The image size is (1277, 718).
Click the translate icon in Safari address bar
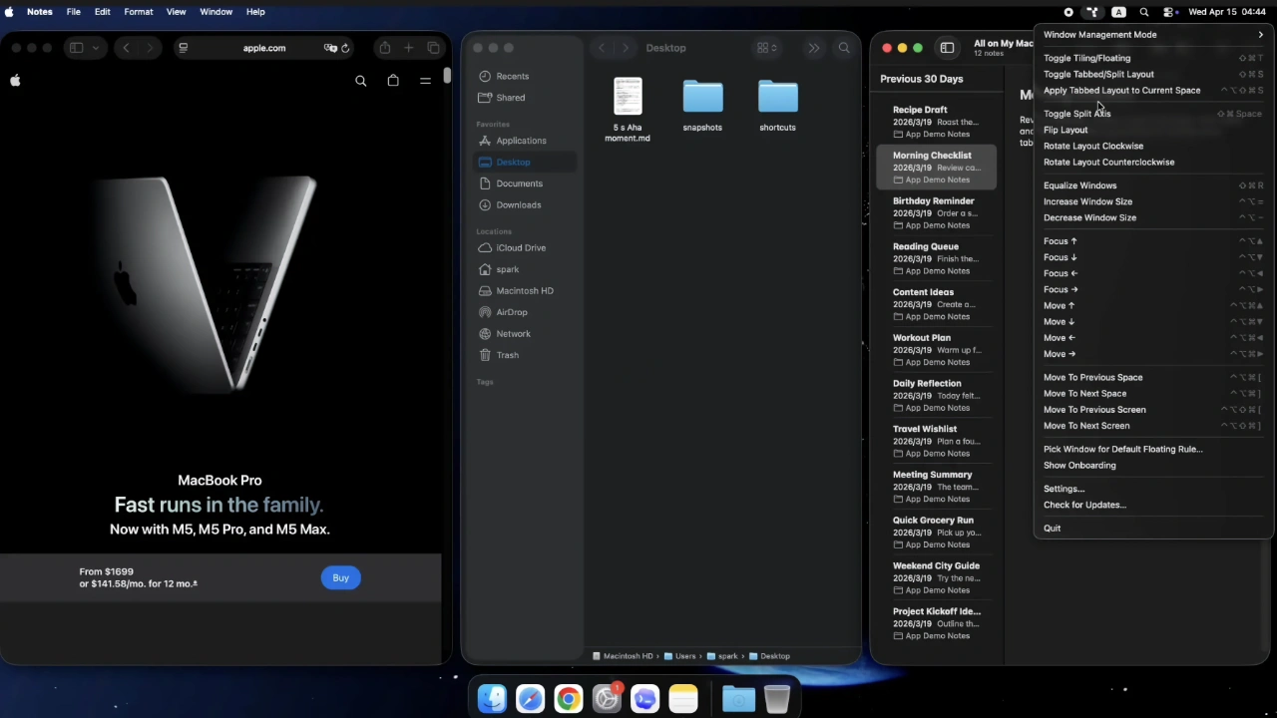tap(329, 48)
